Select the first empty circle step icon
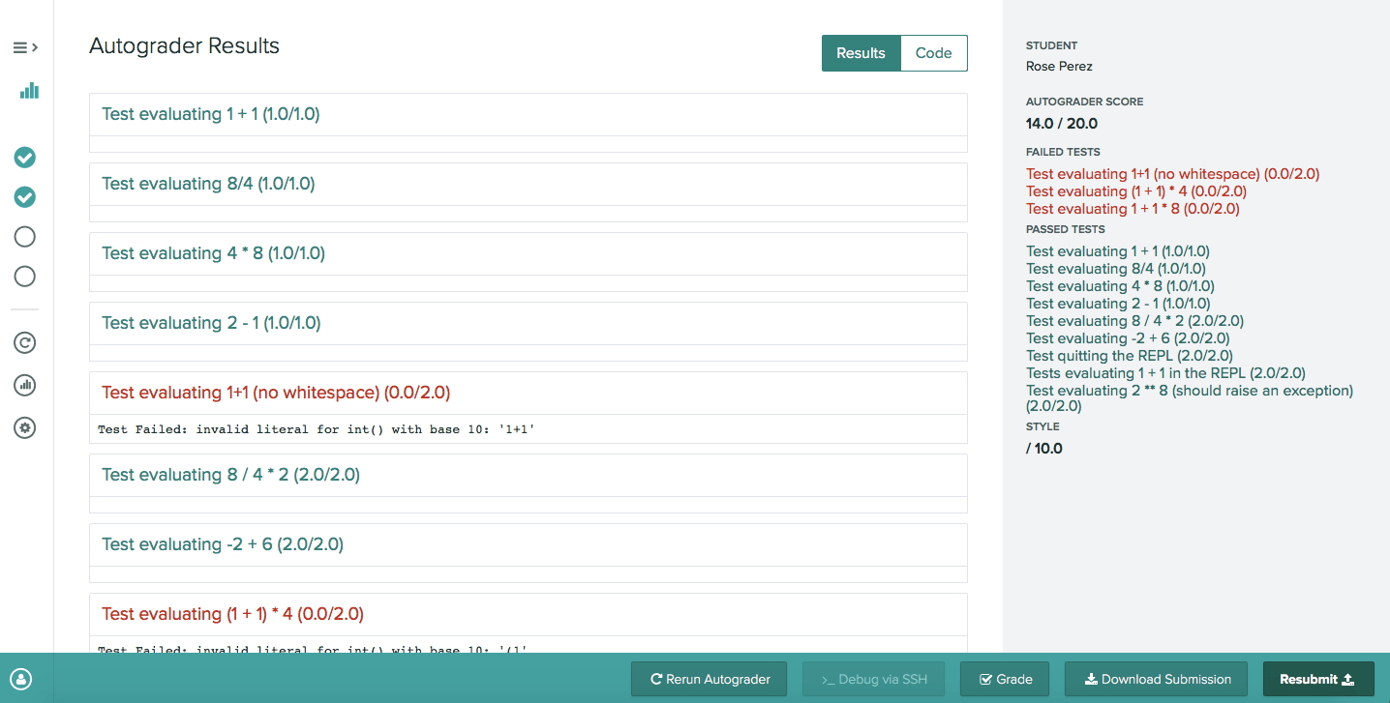 point(24,236)
